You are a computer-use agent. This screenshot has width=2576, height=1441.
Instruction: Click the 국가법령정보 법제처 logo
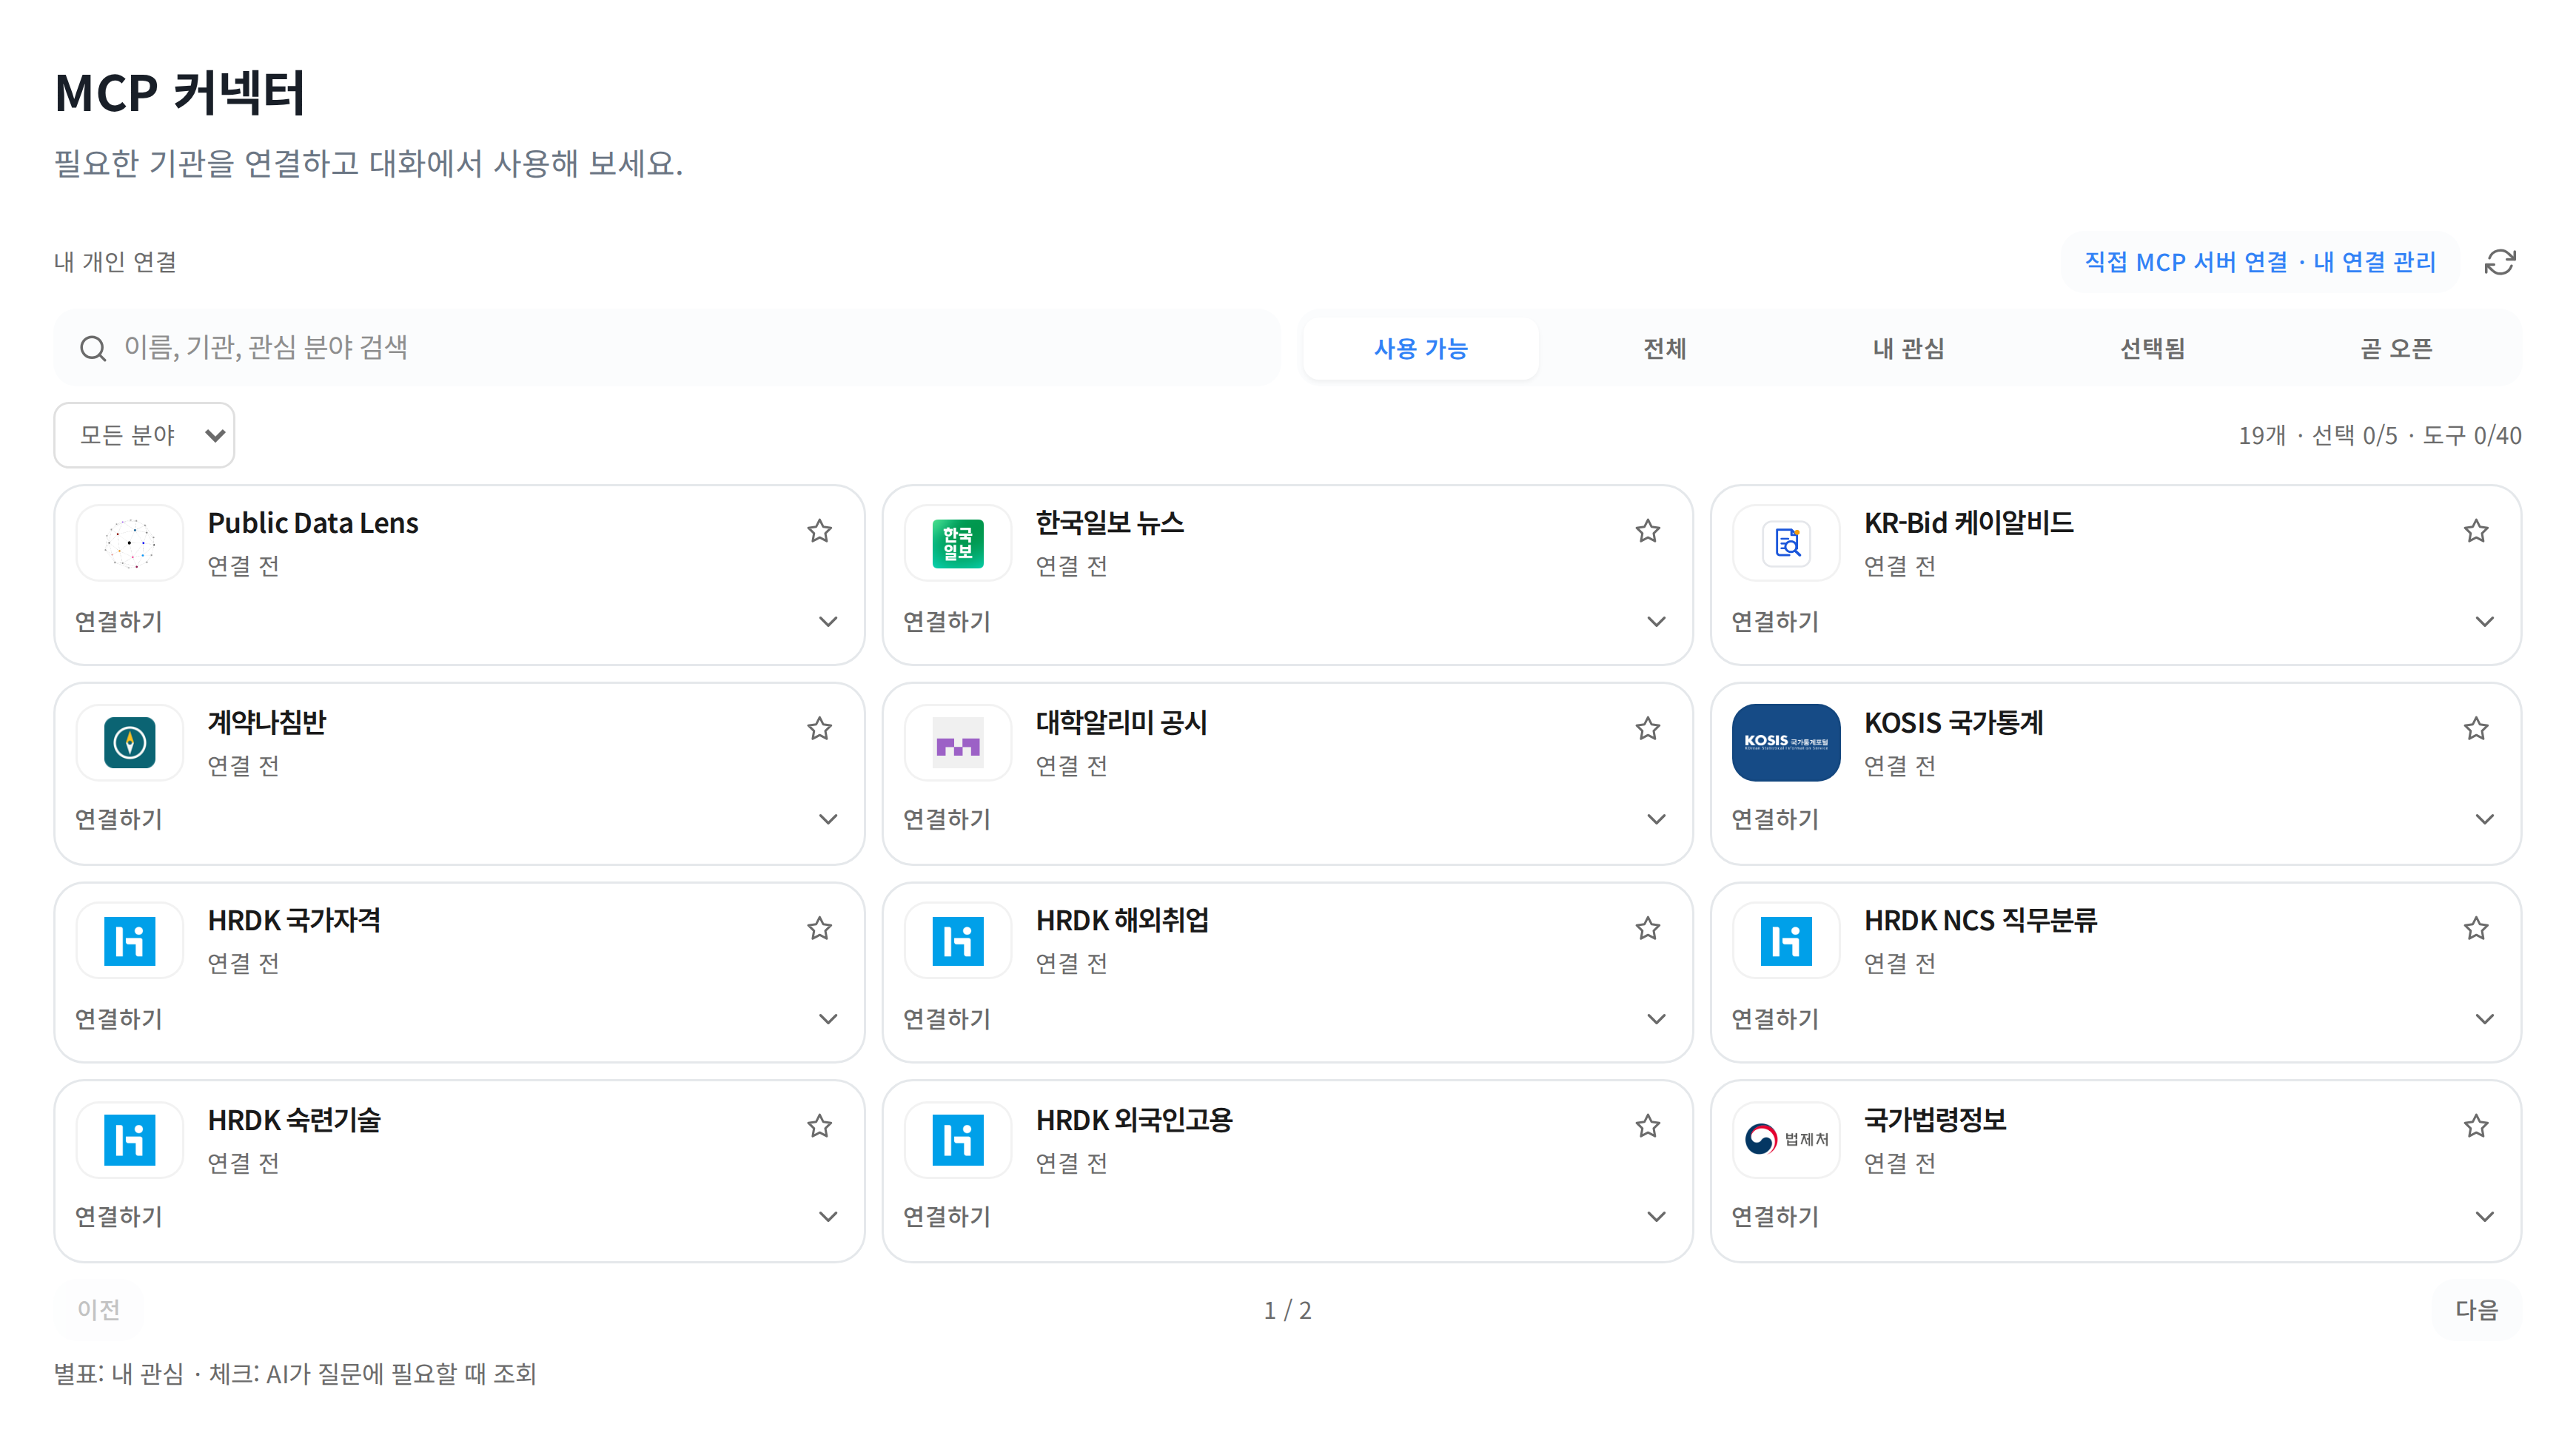[x=1786, y=1139]
